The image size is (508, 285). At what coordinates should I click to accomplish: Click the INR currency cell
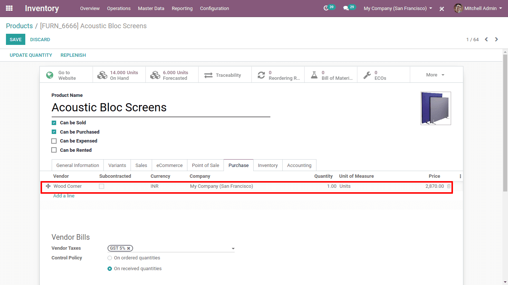pyautogui.click(x=155, y=186)
